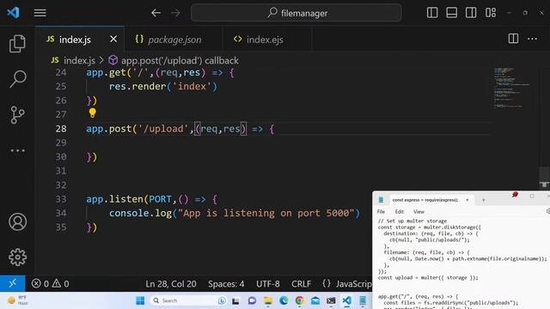Click line number 28 in the gutter

[x=61, y=129]
